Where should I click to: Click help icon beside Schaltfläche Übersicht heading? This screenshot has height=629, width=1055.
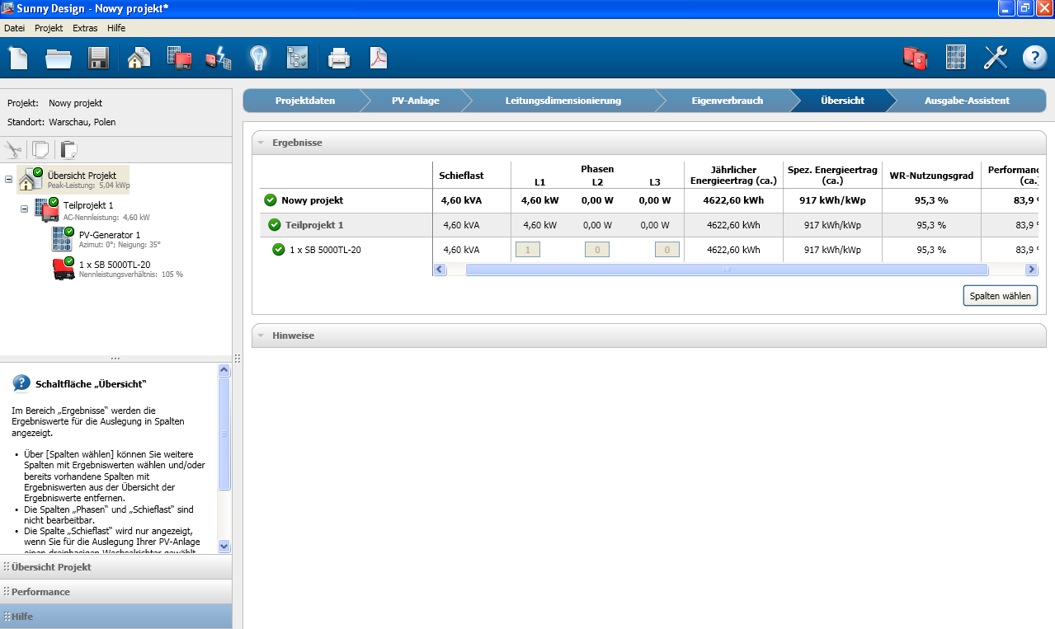click(x=21, y=383)
